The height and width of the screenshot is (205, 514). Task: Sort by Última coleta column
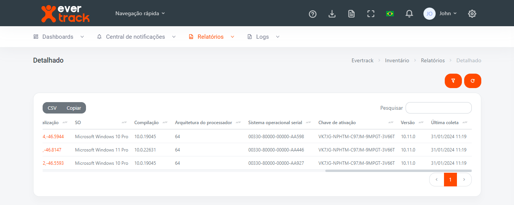click(448, 123)
